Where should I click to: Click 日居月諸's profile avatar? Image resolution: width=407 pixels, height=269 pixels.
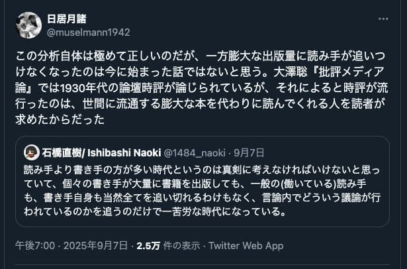click(x=28, y=25)
